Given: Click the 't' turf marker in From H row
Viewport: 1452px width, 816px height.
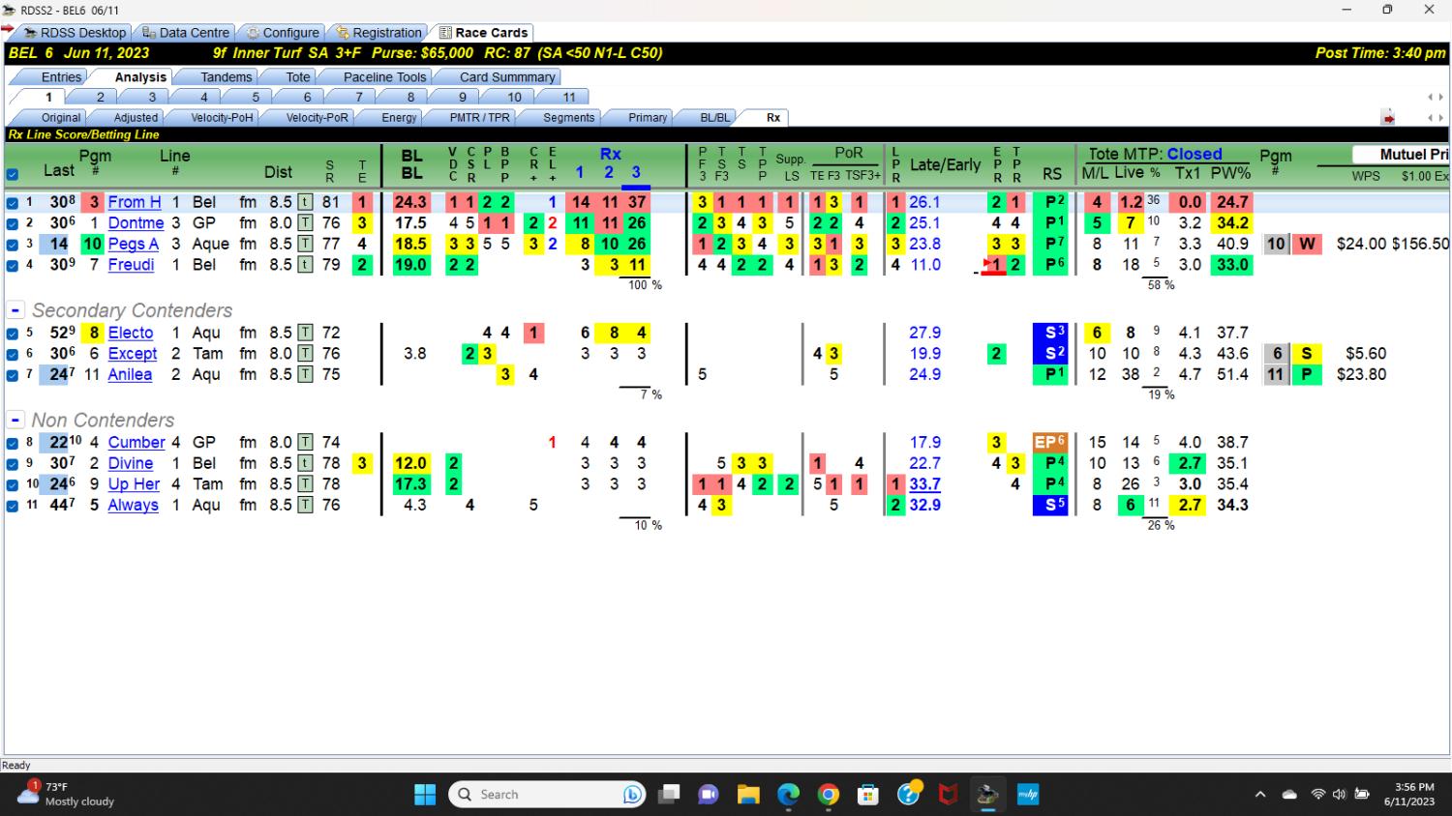Looking at the screenshot, I should pos(305,202).
